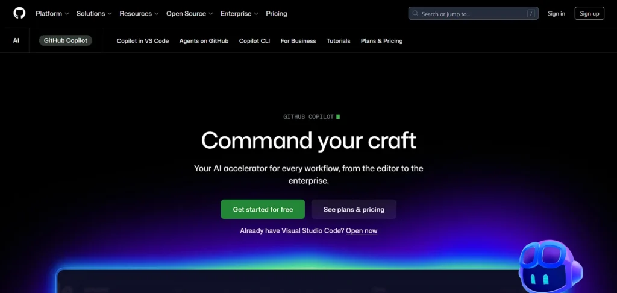Click the Your AI accelerator tagline text
The image size is (617, 293).
click(x=308, y=175)
